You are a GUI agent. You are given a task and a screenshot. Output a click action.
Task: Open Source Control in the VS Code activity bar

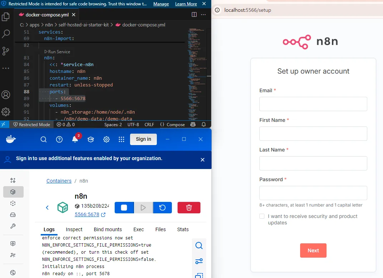pos(6,51)
